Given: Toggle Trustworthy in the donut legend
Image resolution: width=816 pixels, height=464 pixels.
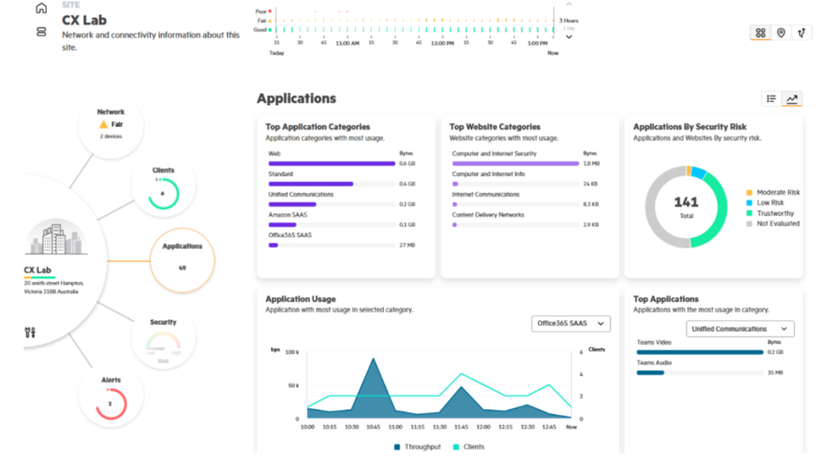Looking at the screenshot, I should [x=771, y=213].
